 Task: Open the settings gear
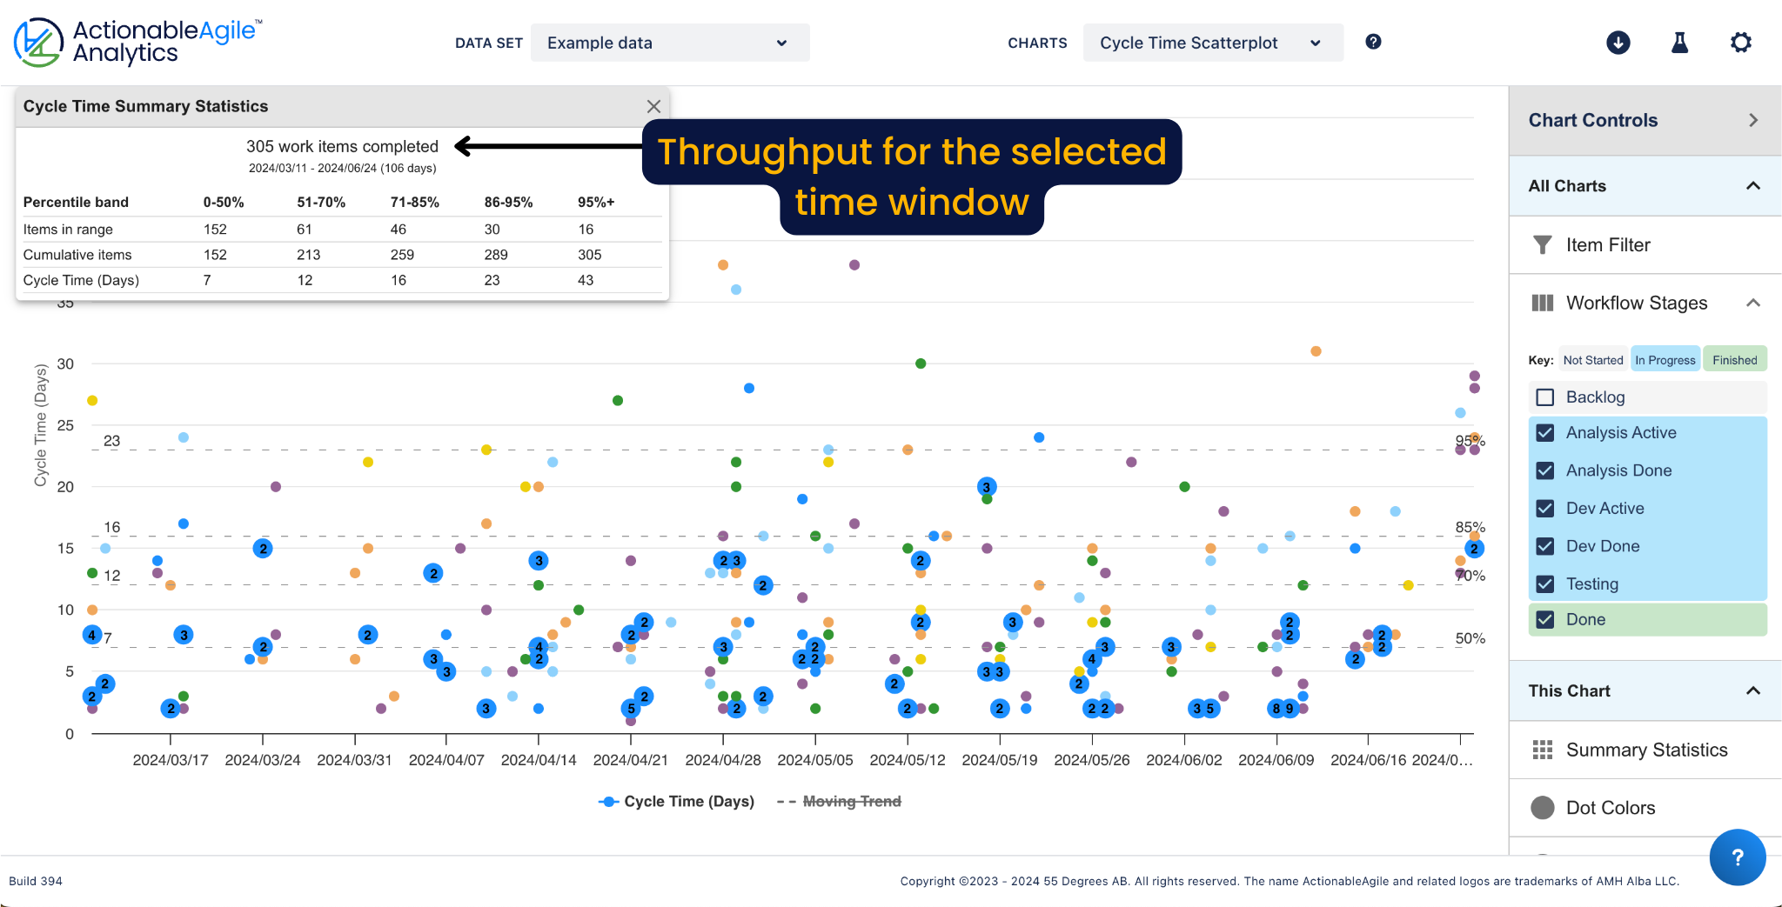1741,42
